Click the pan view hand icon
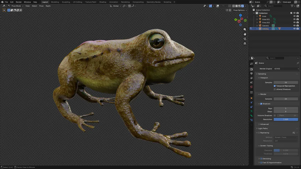 (245, 34)
